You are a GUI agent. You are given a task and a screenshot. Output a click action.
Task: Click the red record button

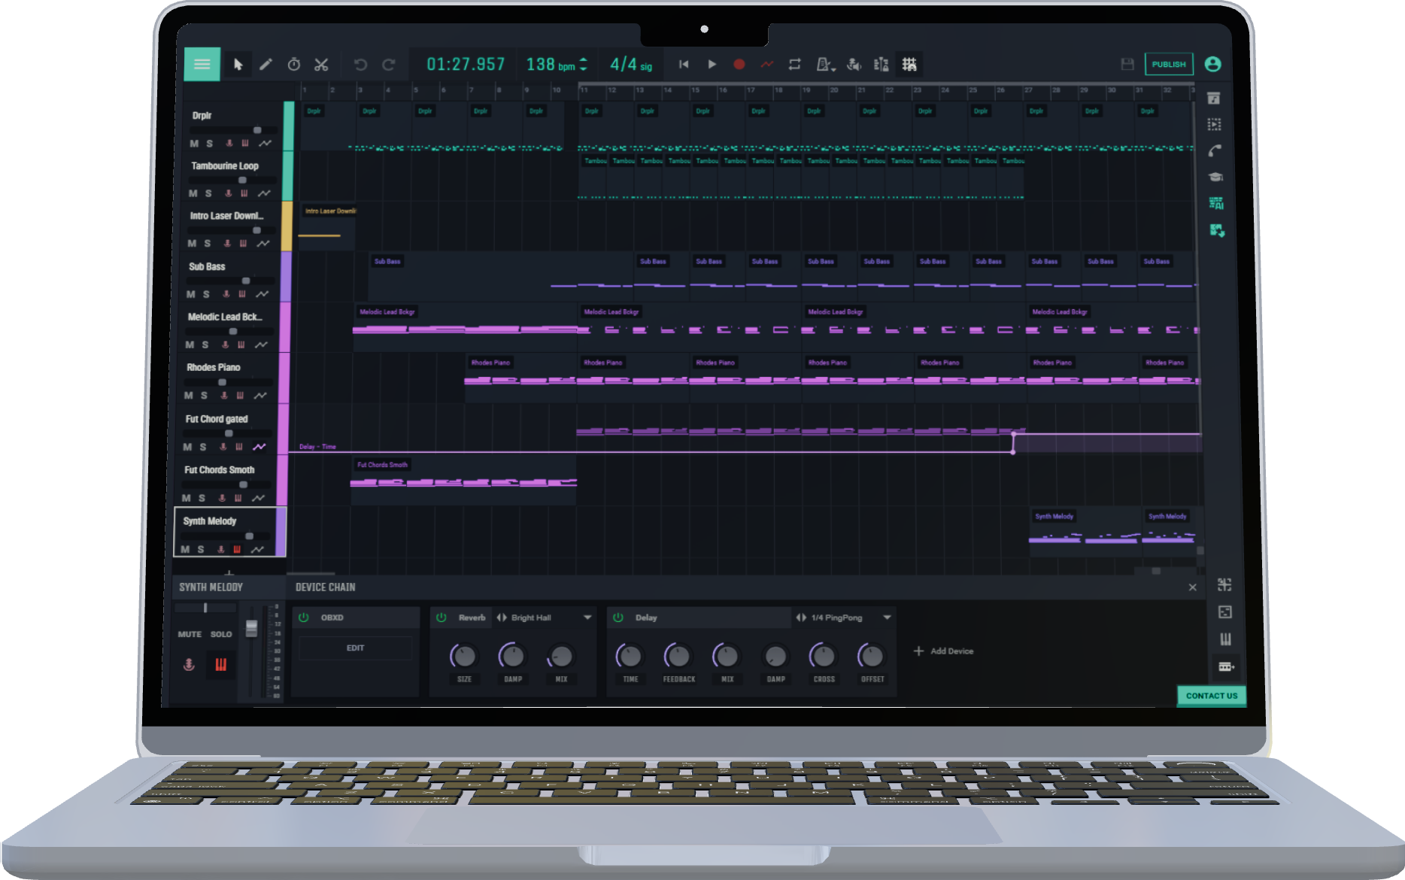pyautogui.click(x=739, y=65)
